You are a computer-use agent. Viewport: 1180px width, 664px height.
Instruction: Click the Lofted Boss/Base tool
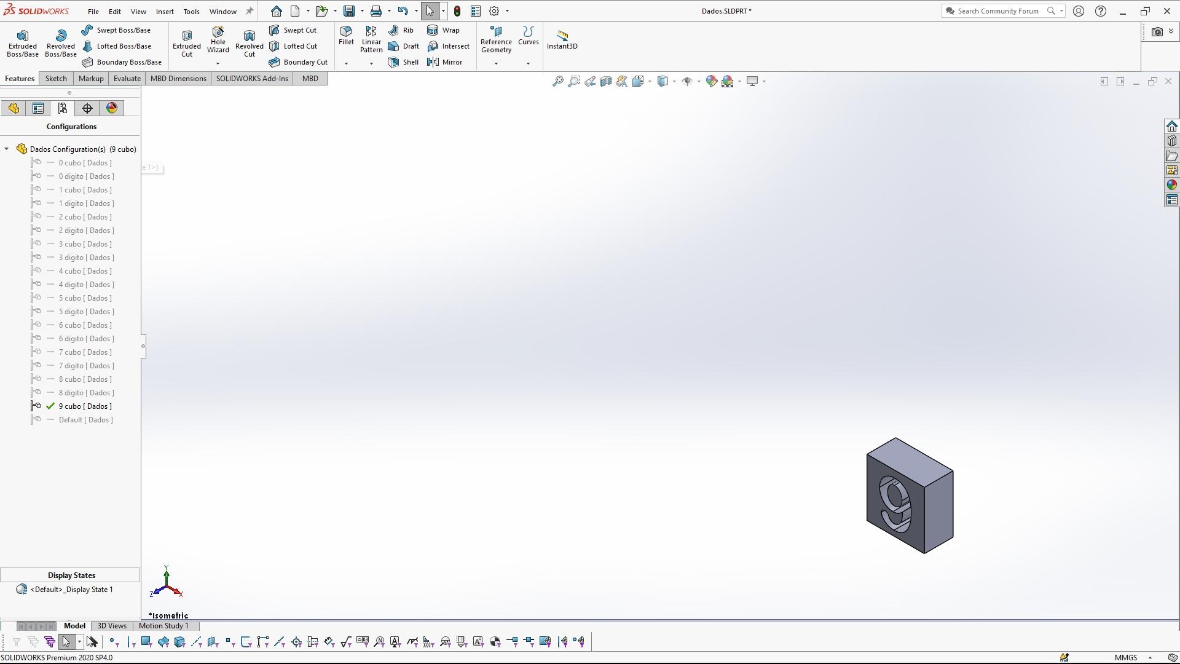[x=116, y=46]
